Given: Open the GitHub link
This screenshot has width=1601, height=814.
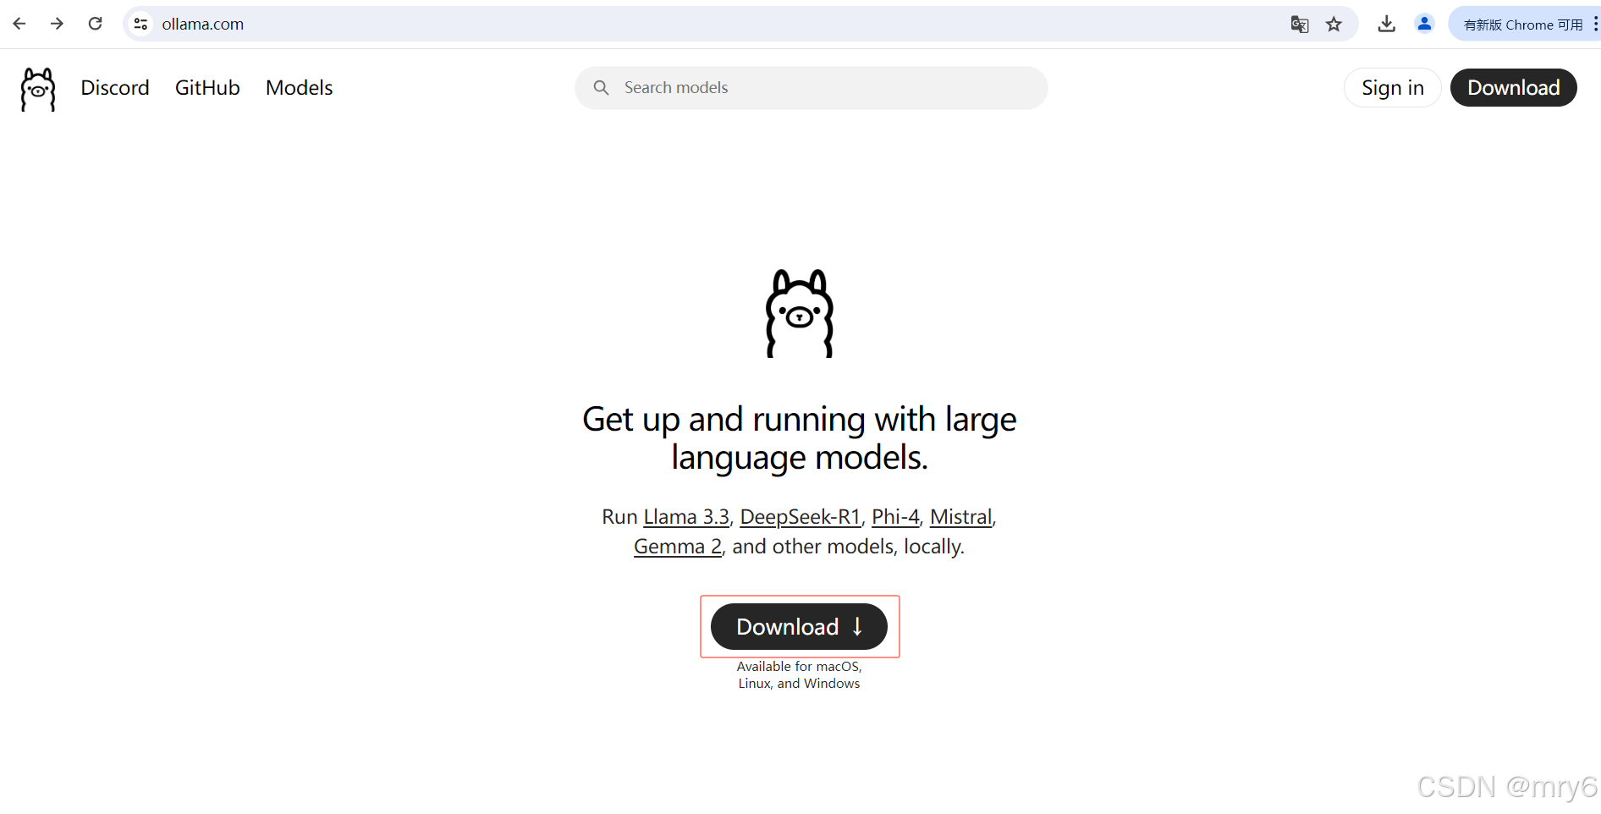Looking at the screenshot, I should [207, 88].
